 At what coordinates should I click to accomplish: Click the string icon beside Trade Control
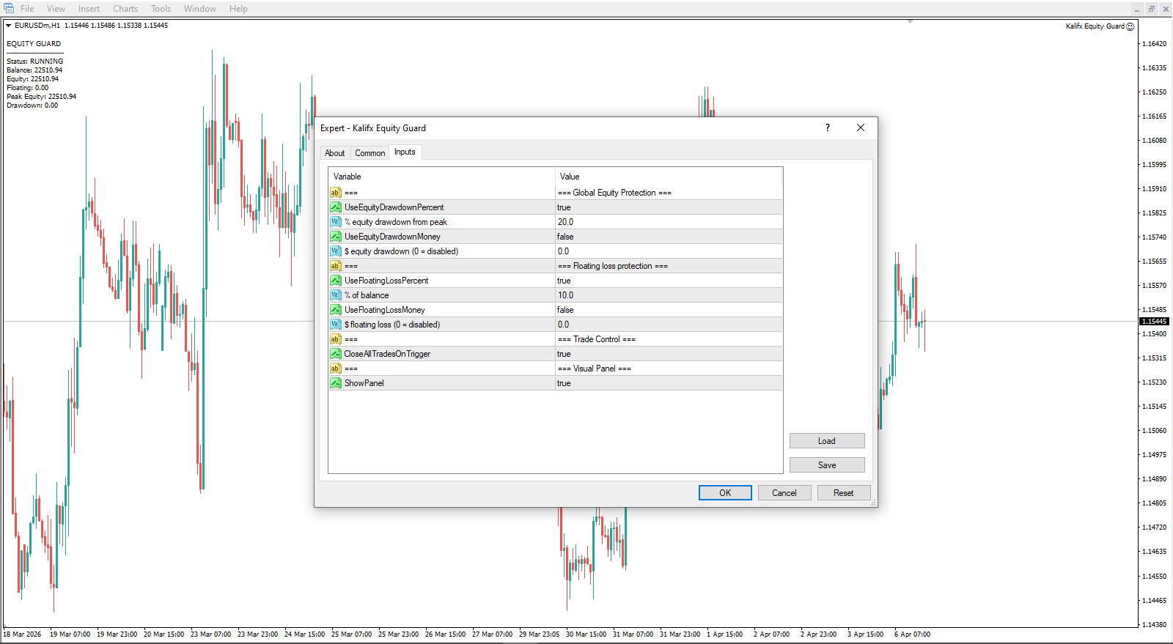(x=335, y=339)
